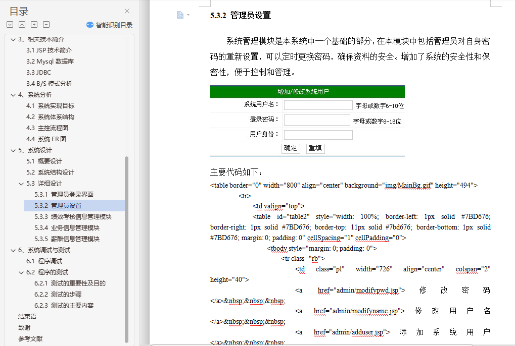Collapse chapter 4、系统分析

(x=13, y=95)
